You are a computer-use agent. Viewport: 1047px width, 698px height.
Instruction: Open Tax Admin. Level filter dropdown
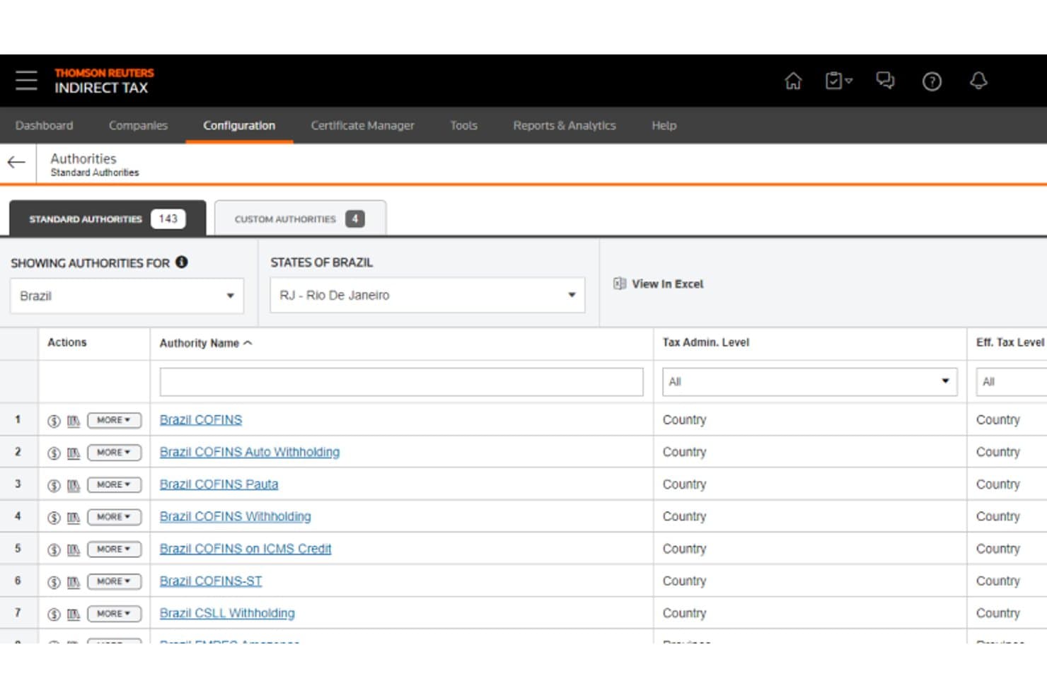(x=809, y=382)
